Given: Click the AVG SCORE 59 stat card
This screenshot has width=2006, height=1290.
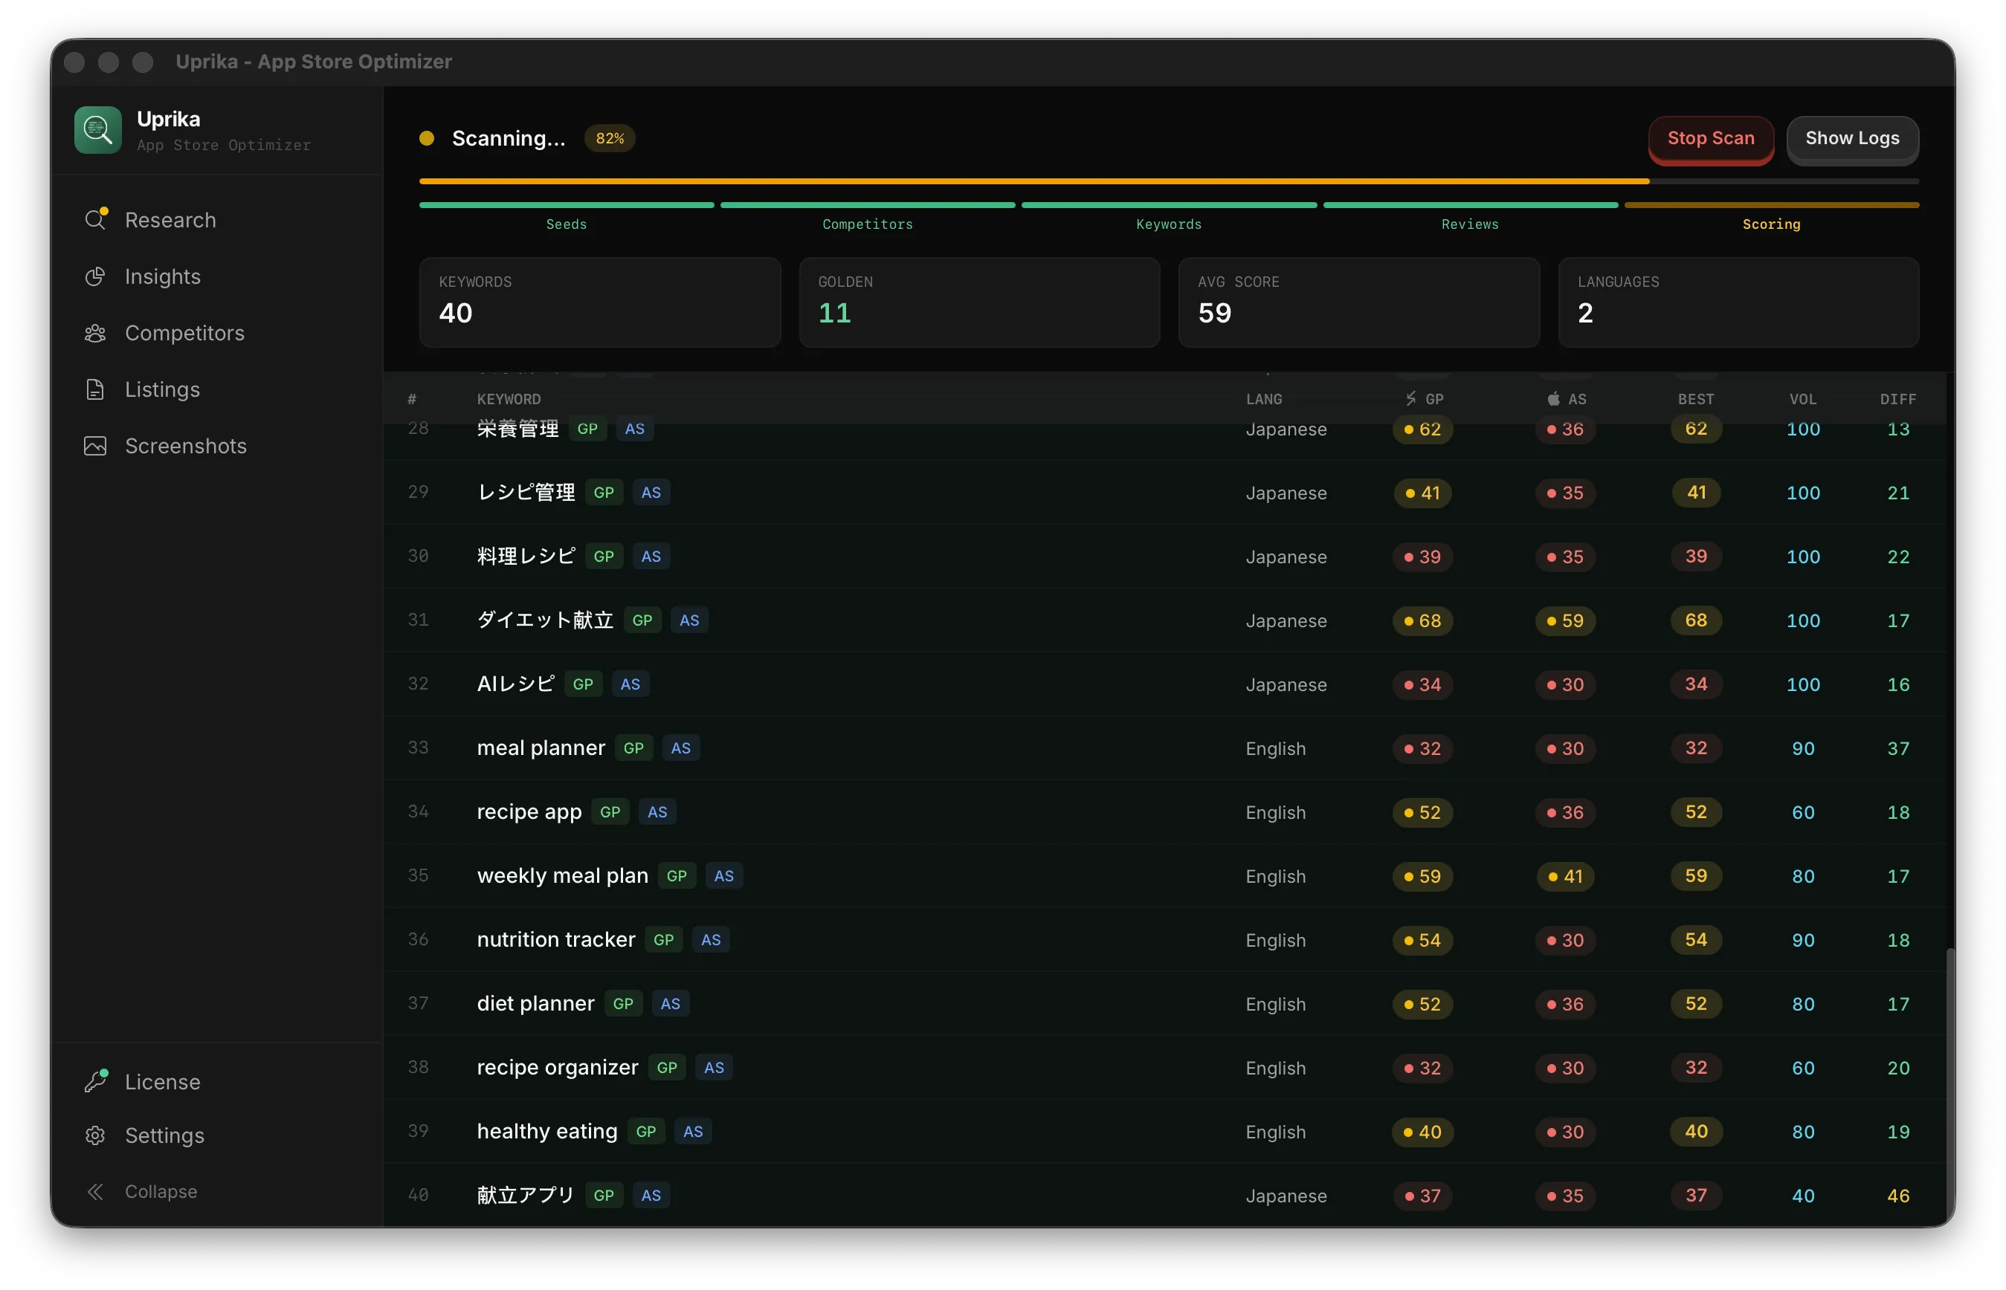Looking at the screenshot, I should click(x=1358, y=302).
